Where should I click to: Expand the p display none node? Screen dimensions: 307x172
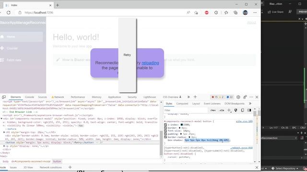4,146
